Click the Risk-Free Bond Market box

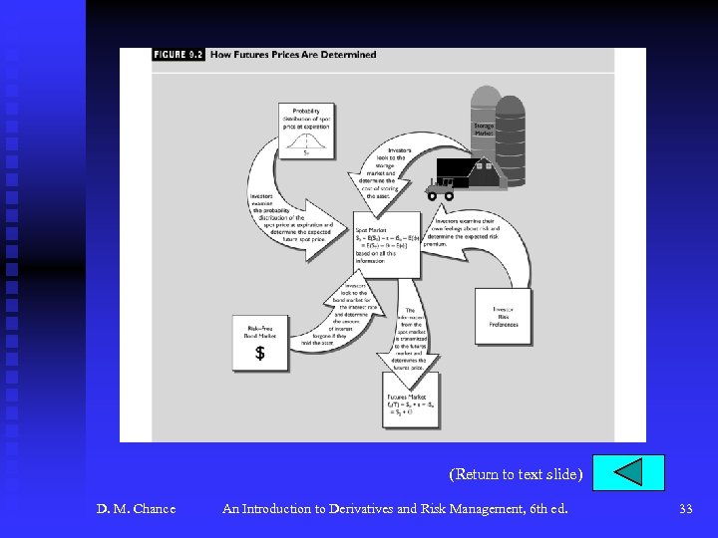[x=260, y=343]
